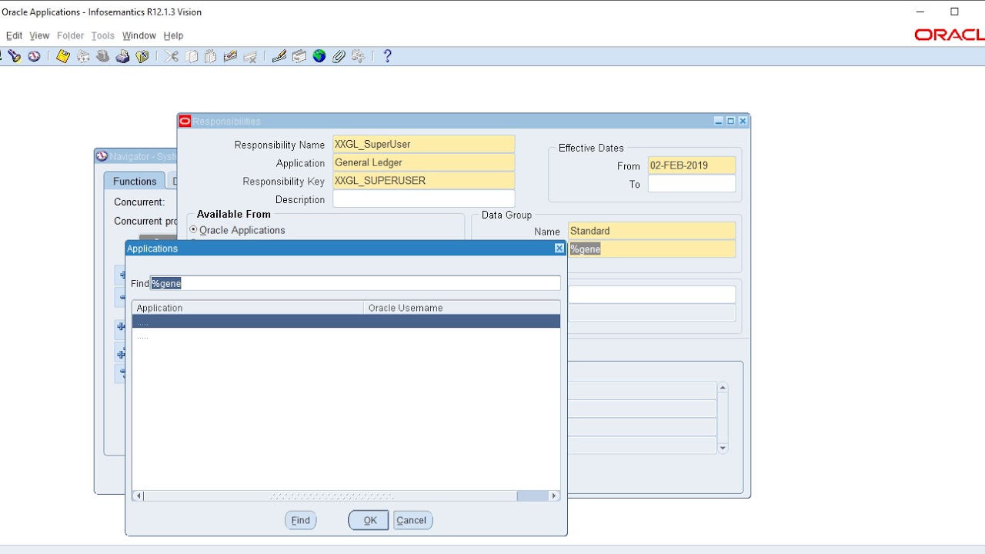This screenshot has width=985, height=554.
Task: Switch to the Functions tab in Navigator
Action: point(135,181)
